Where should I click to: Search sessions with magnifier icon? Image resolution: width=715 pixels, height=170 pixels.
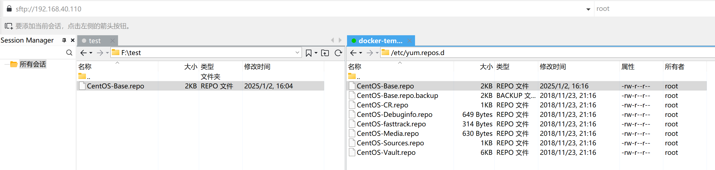pyautogui.click(x=69, y=53)
